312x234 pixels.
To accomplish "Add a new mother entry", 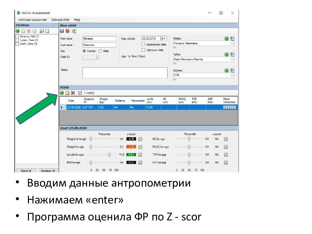I will point(227,38).
